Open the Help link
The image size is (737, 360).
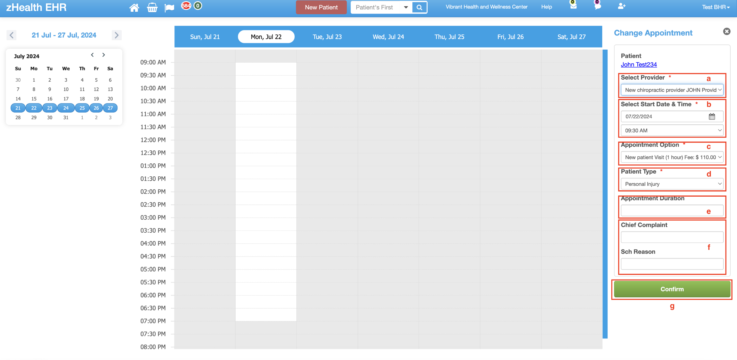[547, 7]
